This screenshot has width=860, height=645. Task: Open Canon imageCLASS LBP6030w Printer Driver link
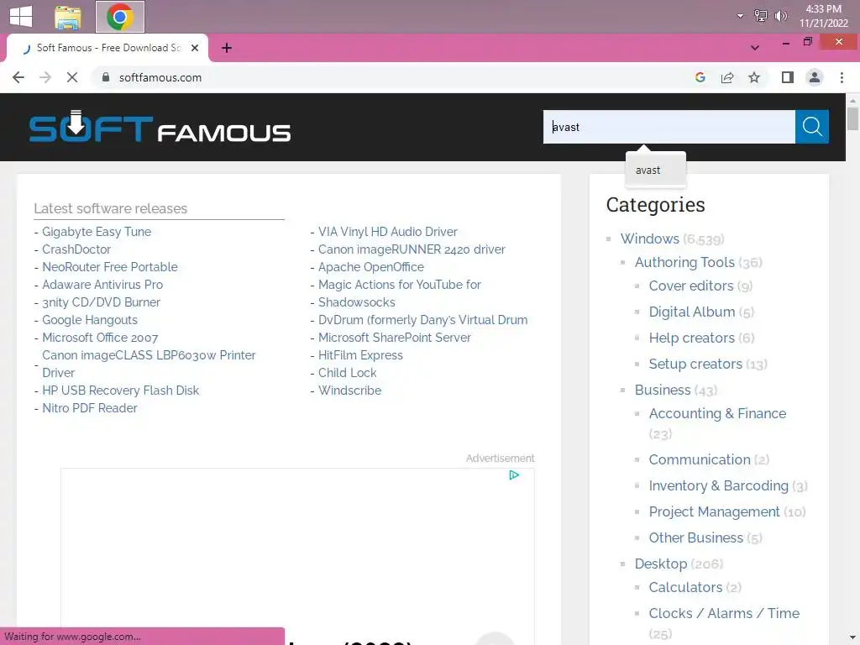tap(149, 364)
